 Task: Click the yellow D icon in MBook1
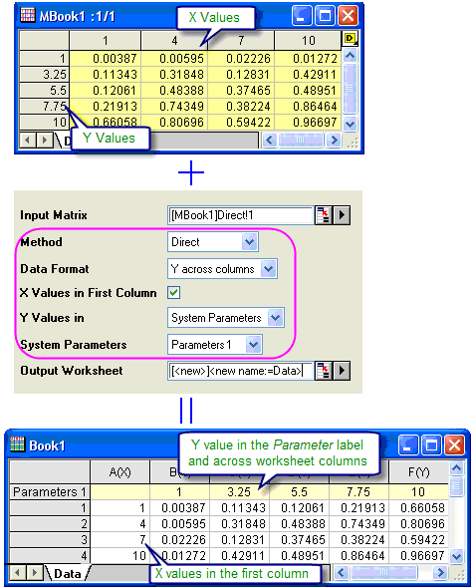[x=351, y=38]
